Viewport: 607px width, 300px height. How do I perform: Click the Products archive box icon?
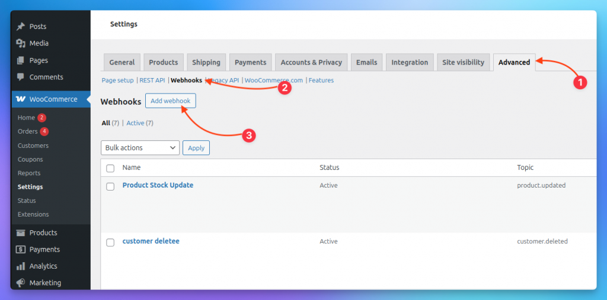[x=21, y=233]
